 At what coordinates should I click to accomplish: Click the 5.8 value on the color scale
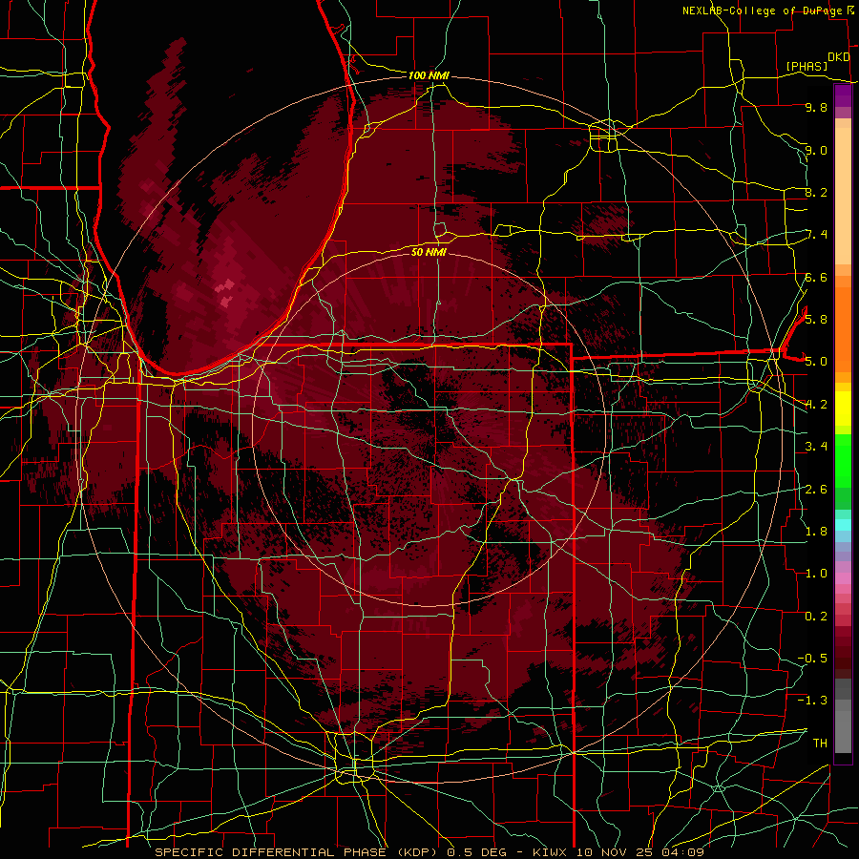tap(816, 319)
